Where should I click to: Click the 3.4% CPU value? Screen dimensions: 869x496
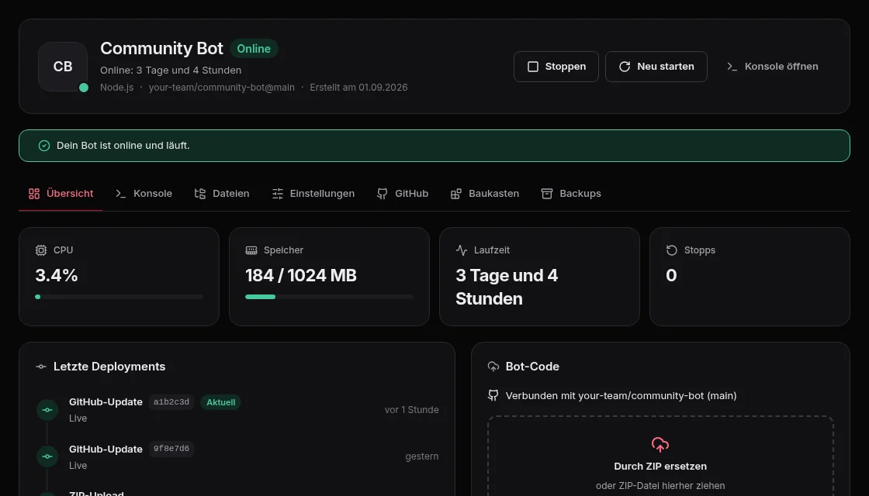[x=57, y=276]
